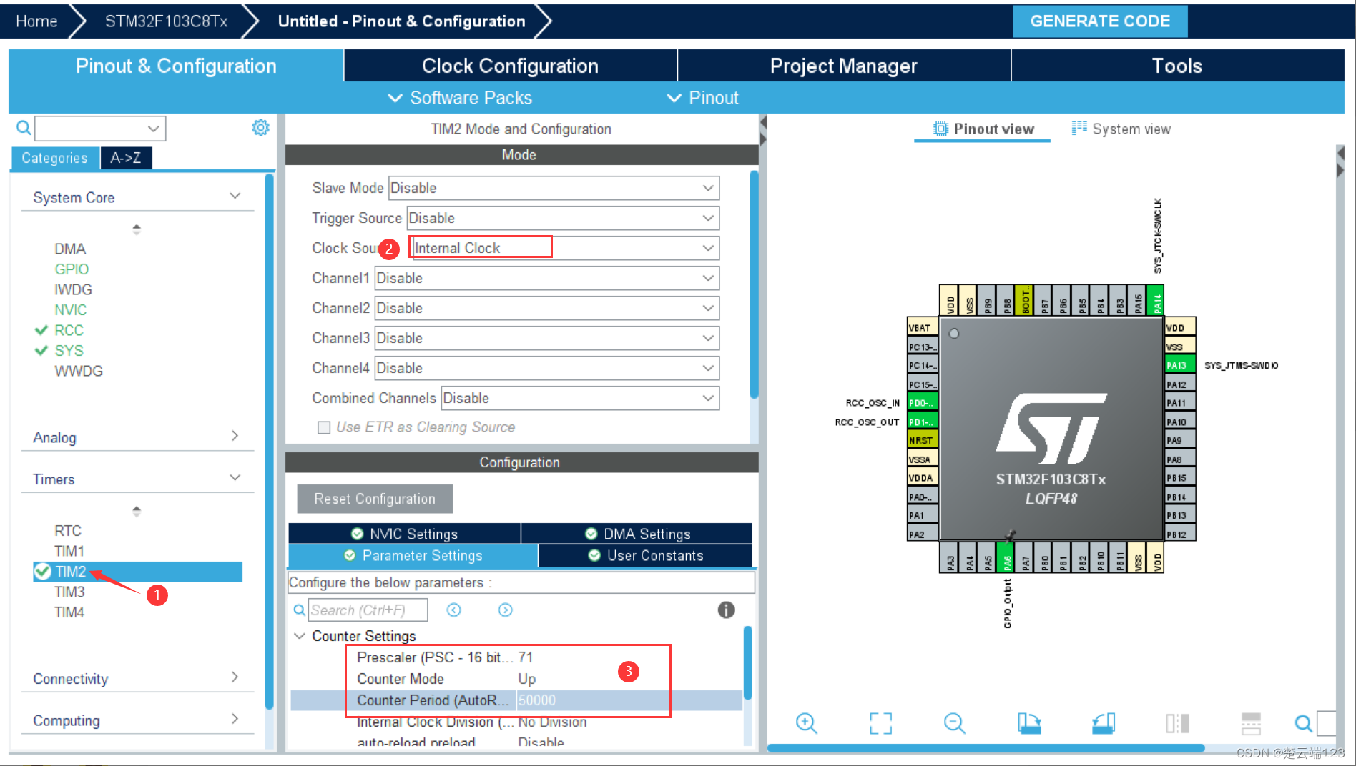Enable Use ETR as Clearing Source
1356x766 pixels.
pos(324,427)
